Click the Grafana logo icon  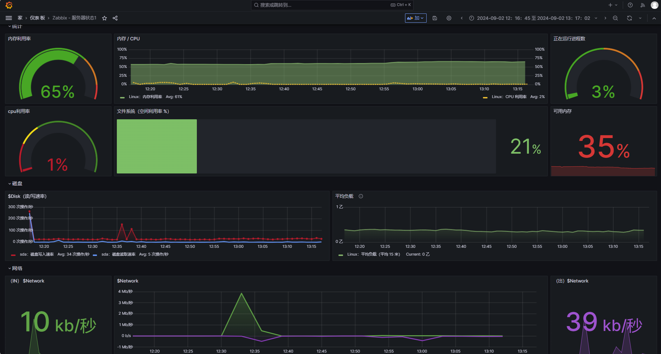coord(9,5)
